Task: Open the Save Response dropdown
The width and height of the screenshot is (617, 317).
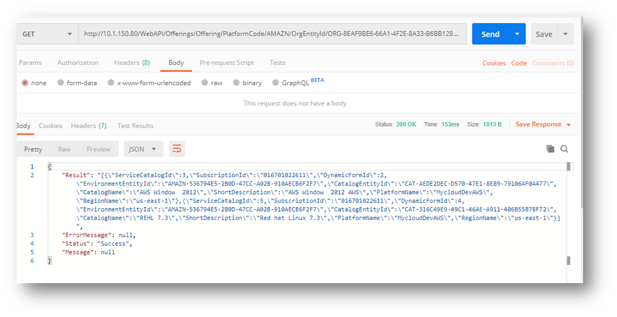Action: click(543, 125)
